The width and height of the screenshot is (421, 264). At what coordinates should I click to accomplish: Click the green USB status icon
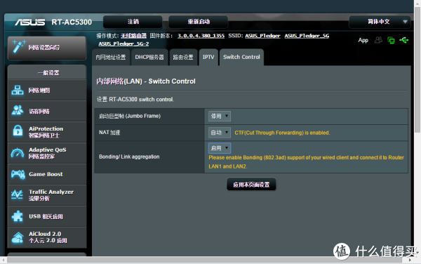(x=404, y=40)
